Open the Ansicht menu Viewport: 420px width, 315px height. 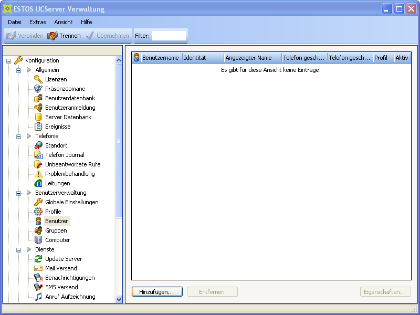coord(64,22)
